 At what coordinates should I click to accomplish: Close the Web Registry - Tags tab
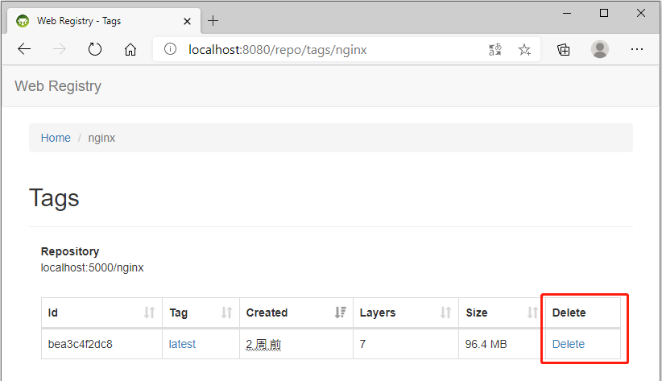point(187,21)
